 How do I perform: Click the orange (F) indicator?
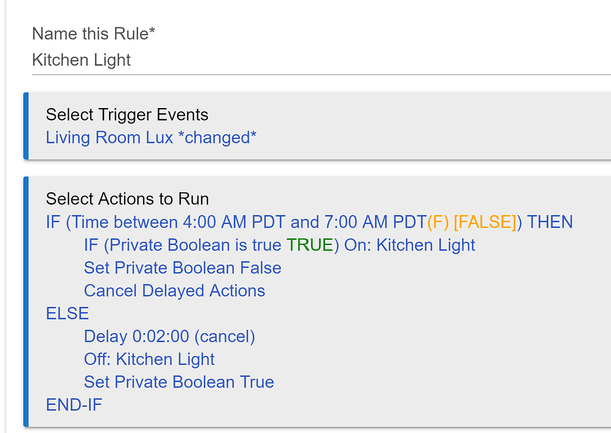coord(438,223)
